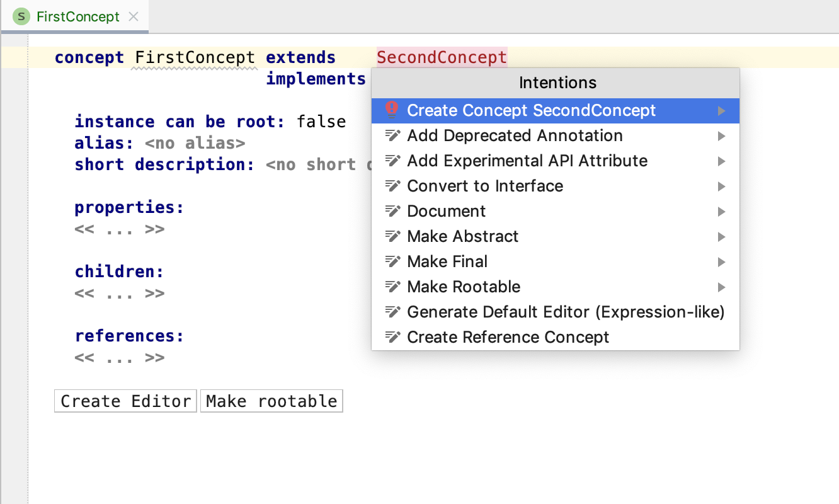839x504 pixels.
Task: Click the unresolved SecondConcept reference
Action: pyautogui.click(x=442, y=57)
